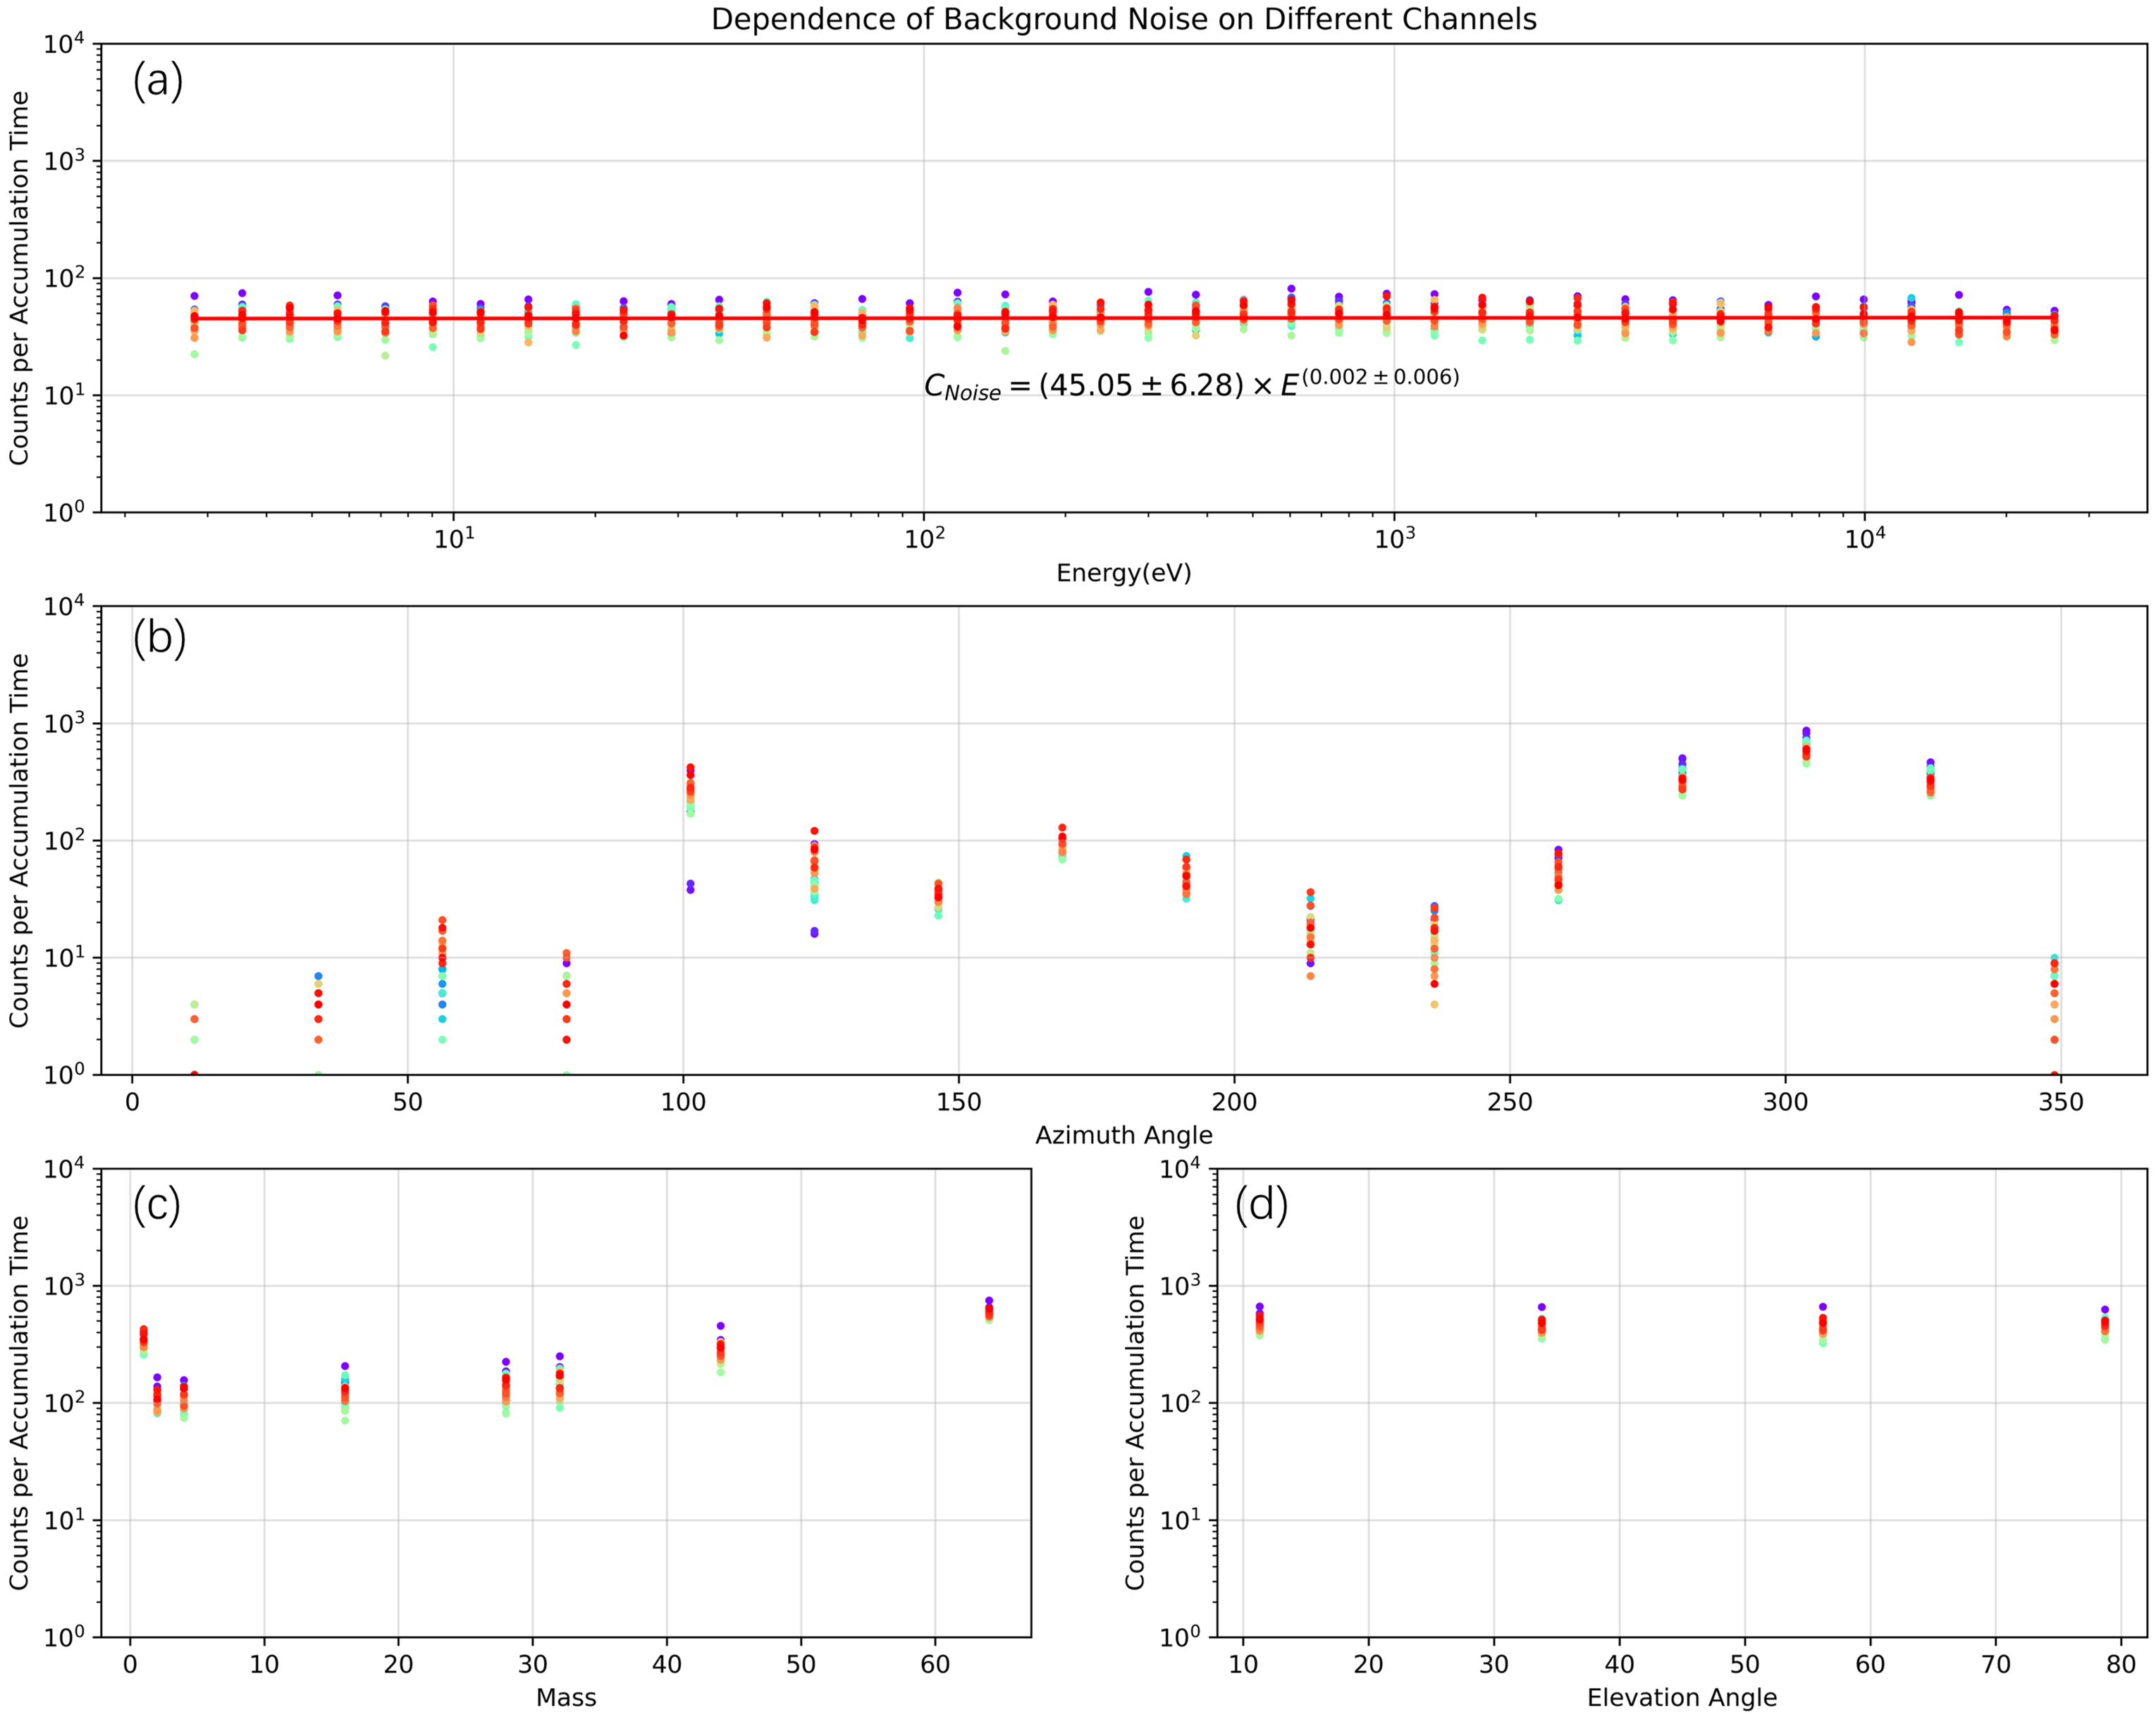
Task: Click the y-axis label of panel (d)
Action: [1134, 1402]
